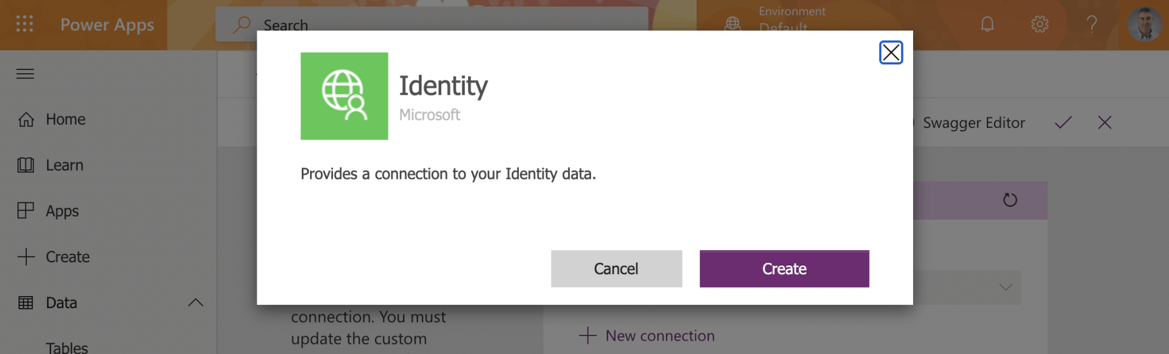
Task: Click the Identity connector logo
Action: (344, 96)
